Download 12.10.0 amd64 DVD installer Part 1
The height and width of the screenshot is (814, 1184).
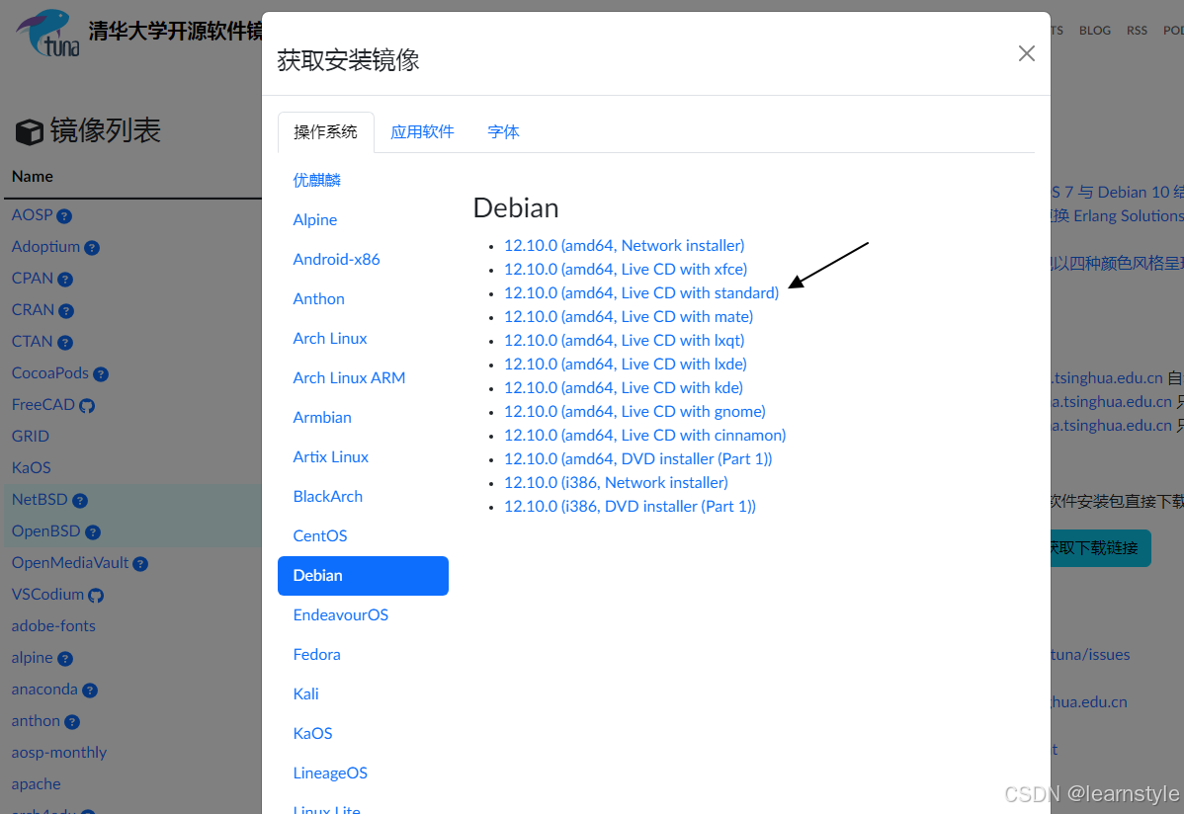638,459
